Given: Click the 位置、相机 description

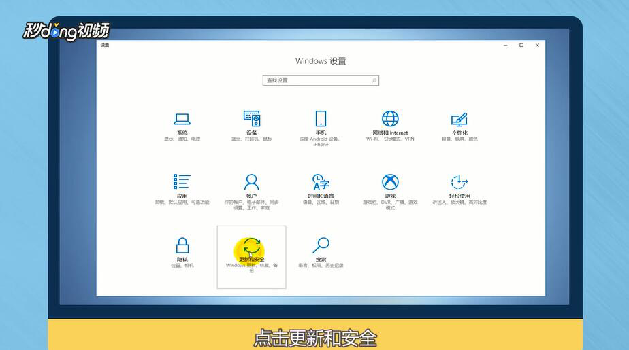Looking at the screenshot, I should 182,266.
